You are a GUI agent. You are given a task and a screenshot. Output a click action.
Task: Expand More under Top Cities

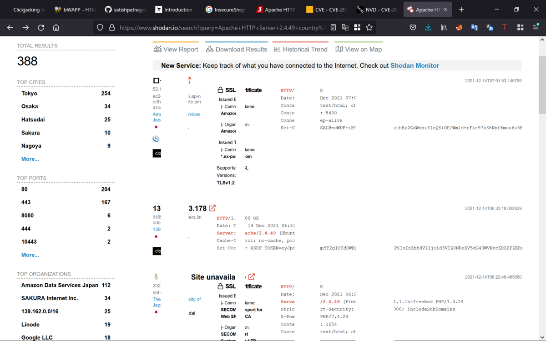[30, 159]
